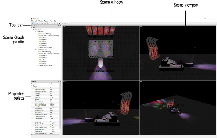The width and height of the screenshot is (217, 138).
Task: Click the Bloom Strength property row
Action: coord(45,101)
